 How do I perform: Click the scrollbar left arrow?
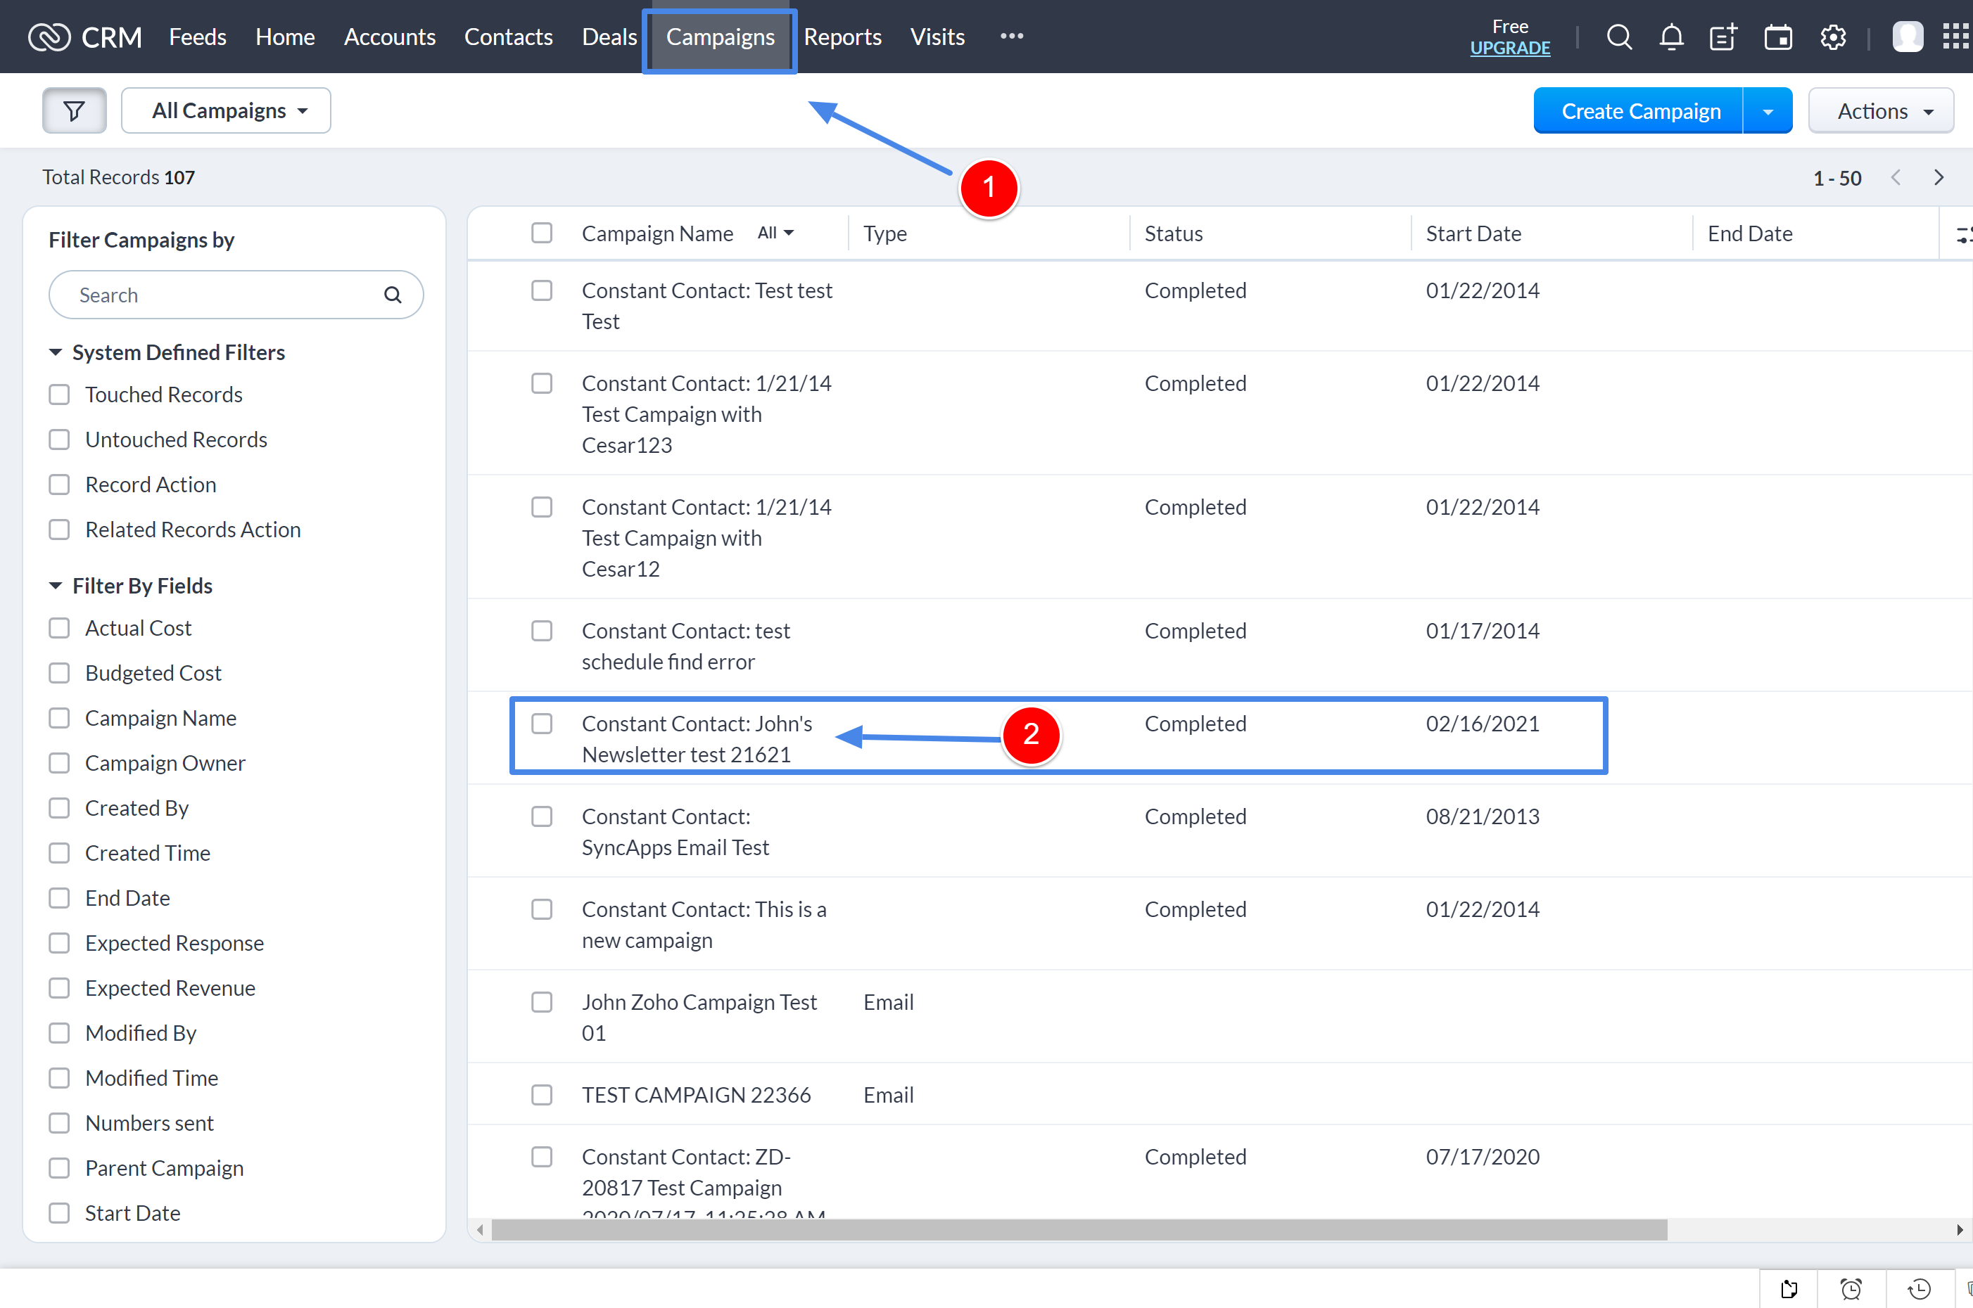(480, 1231)
